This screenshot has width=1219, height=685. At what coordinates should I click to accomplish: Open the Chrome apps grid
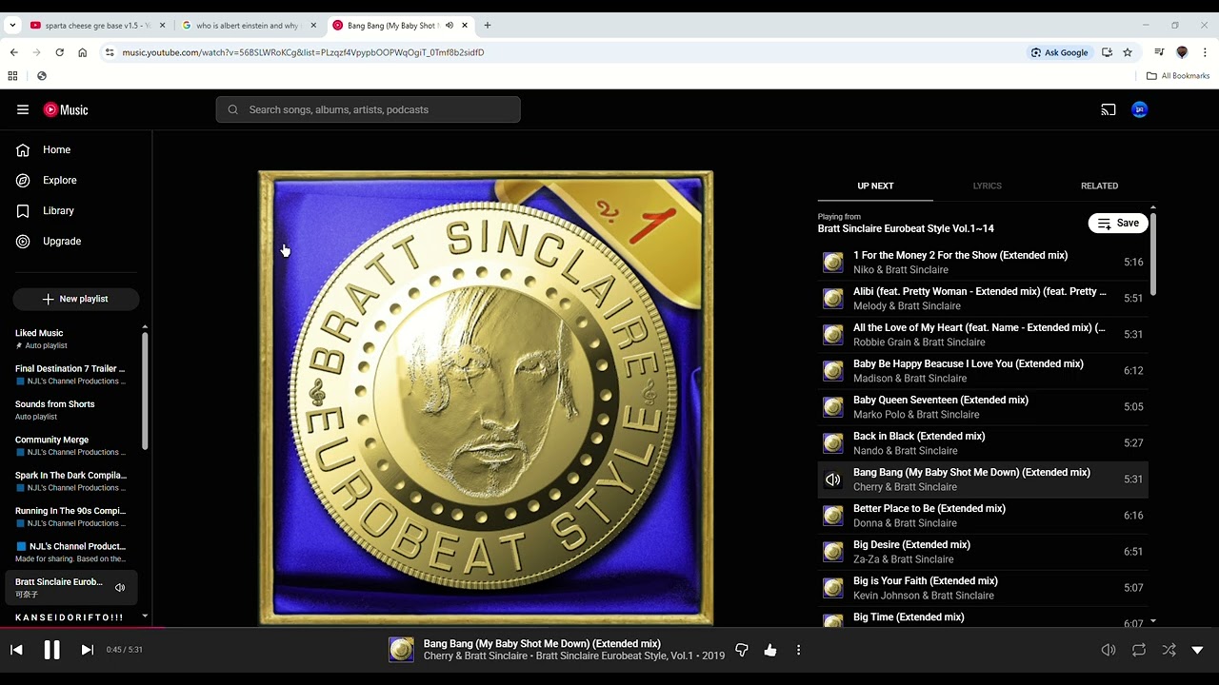[12, 76]
